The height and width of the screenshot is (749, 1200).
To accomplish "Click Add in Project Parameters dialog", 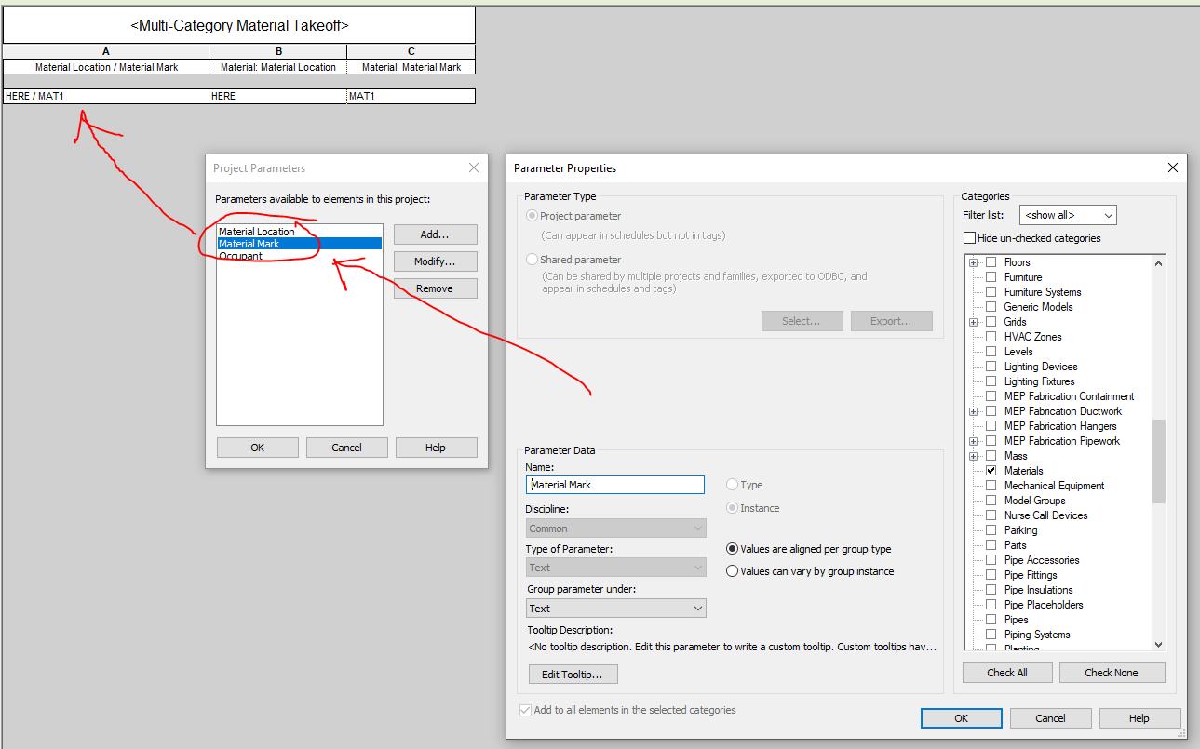I will tap(434, 234).
